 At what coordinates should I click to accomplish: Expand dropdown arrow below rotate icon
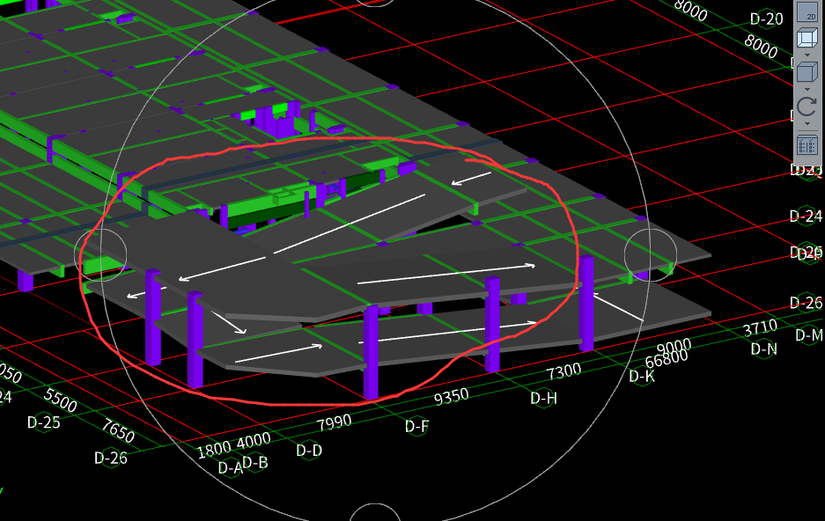(807, 124)
